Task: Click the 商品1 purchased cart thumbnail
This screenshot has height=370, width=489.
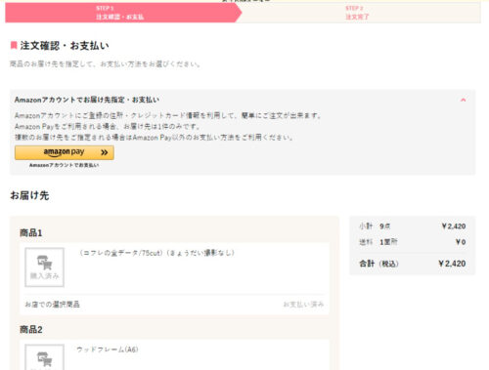Action: coord(45,267)
